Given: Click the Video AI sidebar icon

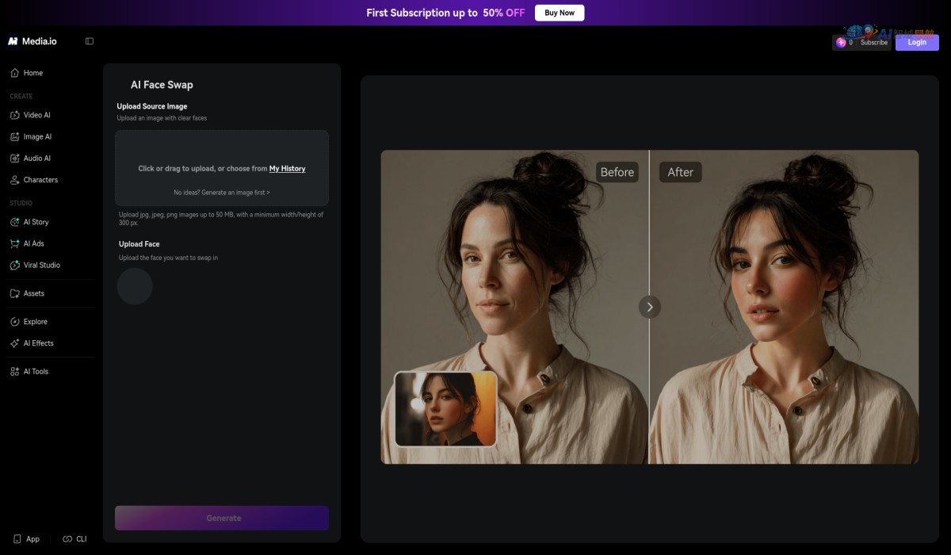Looking at the screenshot, I should (15, 115).
